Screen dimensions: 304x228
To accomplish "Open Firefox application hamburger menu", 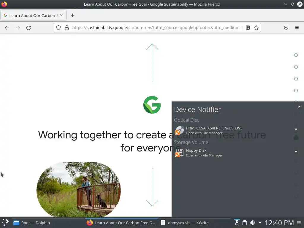I will [297, 28].
